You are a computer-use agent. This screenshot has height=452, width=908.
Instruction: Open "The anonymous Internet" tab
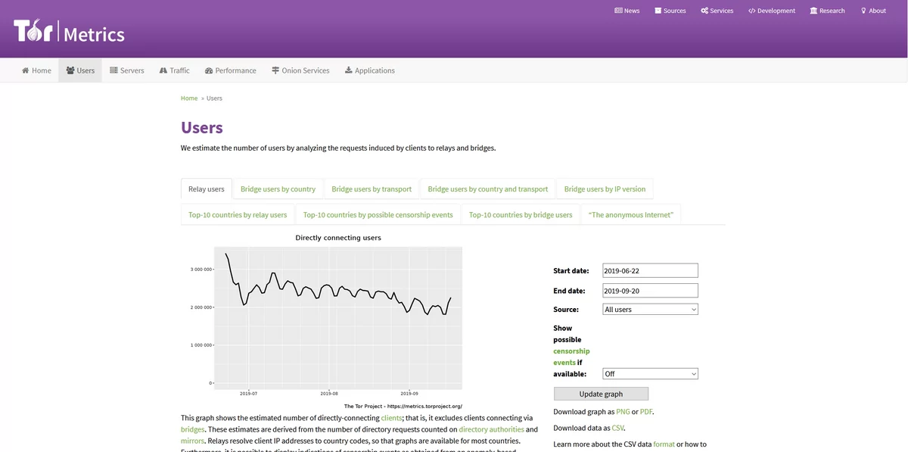(x=631, y=215)
